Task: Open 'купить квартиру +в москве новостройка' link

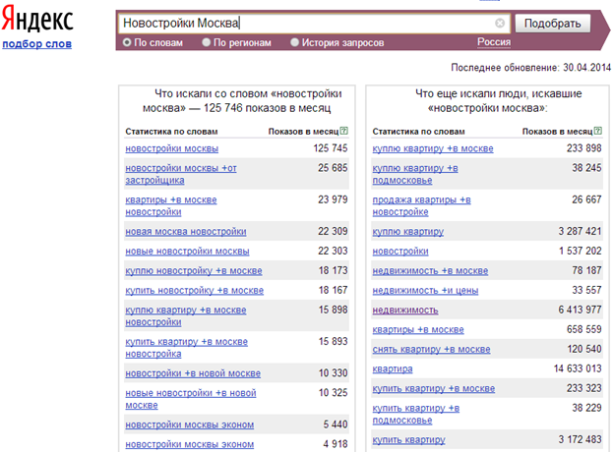Action: 187,348
